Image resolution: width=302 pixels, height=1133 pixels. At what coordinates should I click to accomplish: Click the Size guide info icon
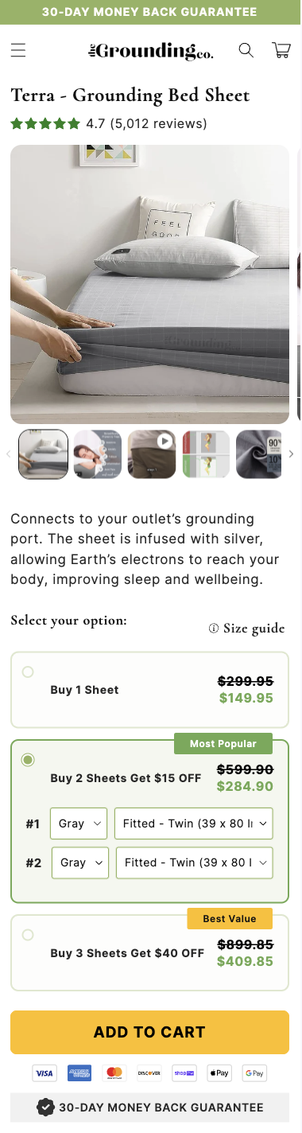pos(214,629)
